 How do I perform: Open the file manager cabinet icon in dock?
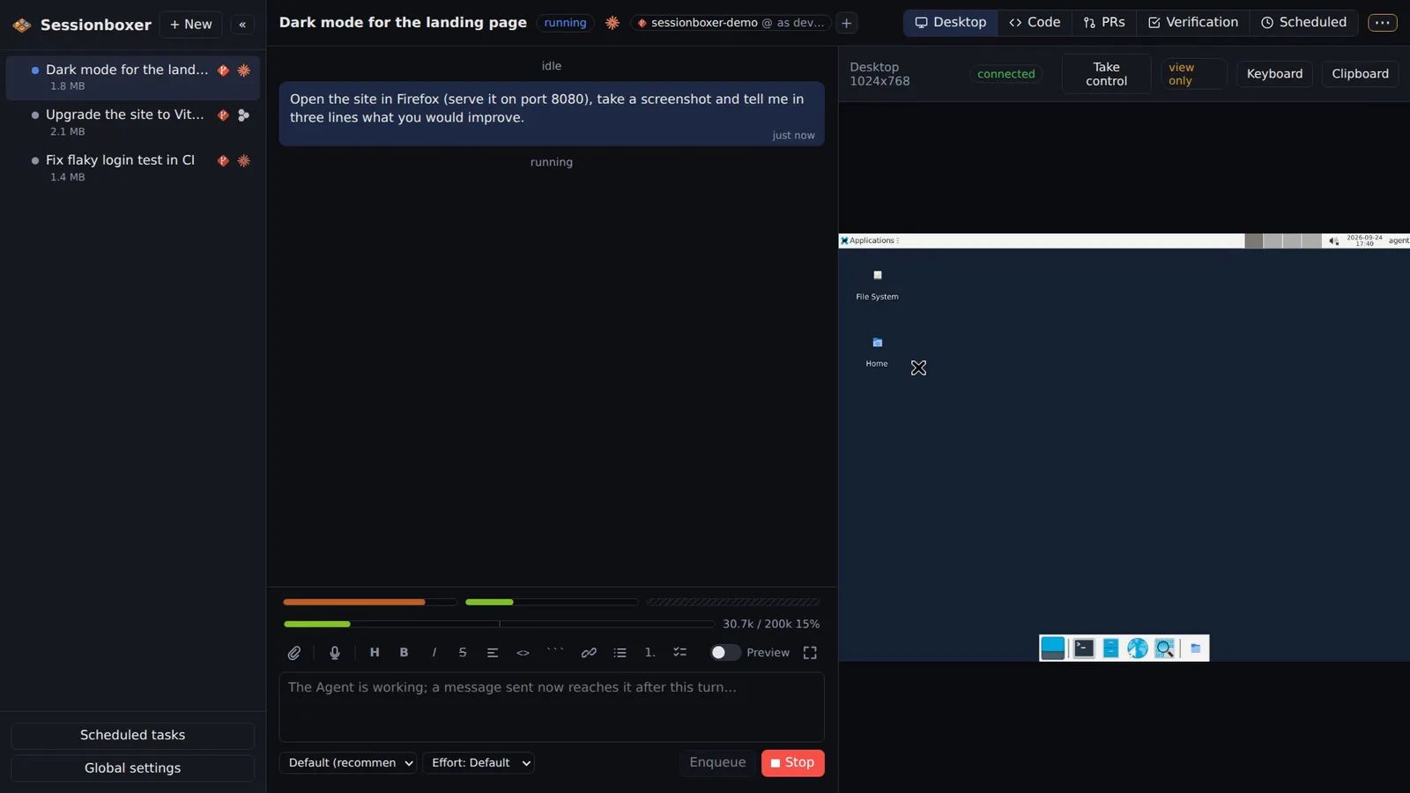[1110, 648]
